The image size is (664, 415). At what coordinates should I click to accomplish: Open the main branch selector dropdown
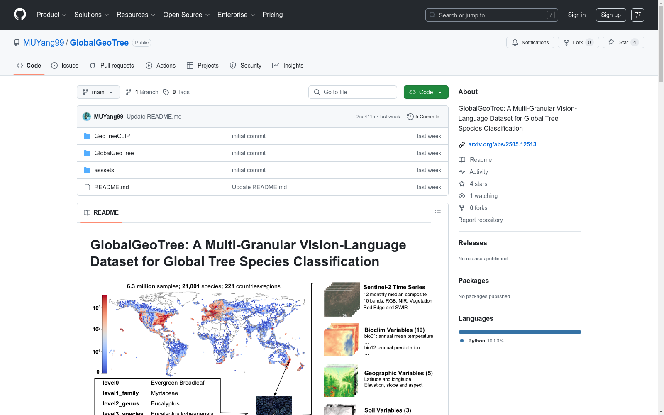98,92
